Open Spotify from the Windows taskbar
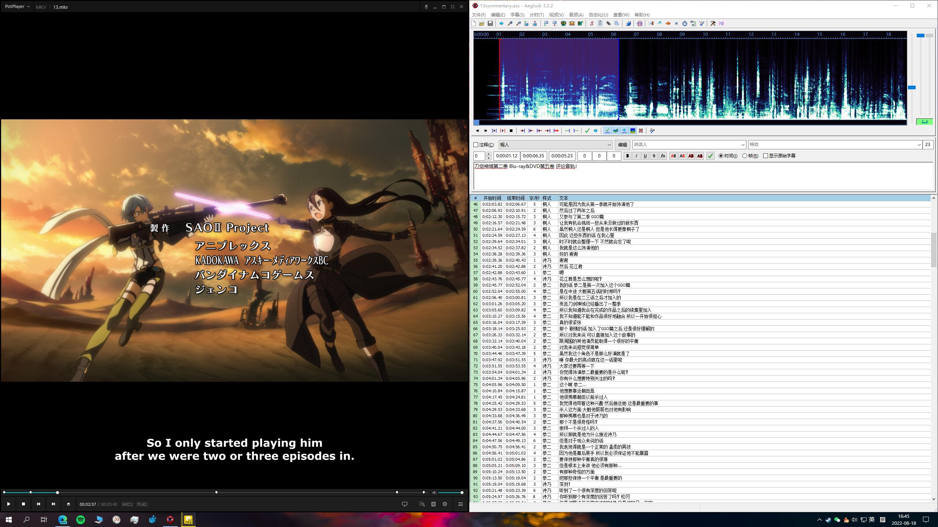 point(81,520)
